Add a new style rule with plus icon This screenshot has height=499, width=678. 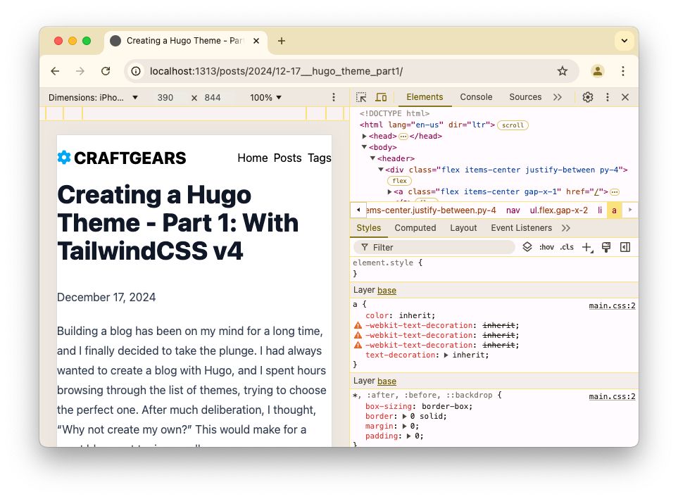[587, 247]
